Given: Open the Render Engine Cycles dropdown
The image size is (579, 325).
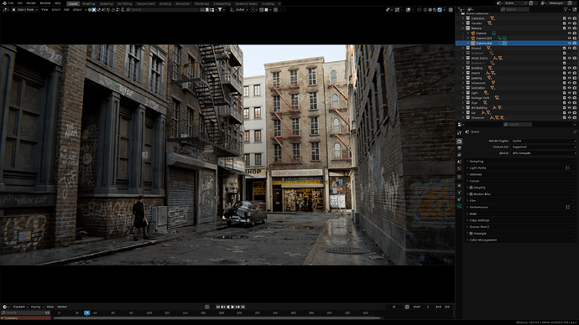Looking at the screenshot, I should point(544,141).
